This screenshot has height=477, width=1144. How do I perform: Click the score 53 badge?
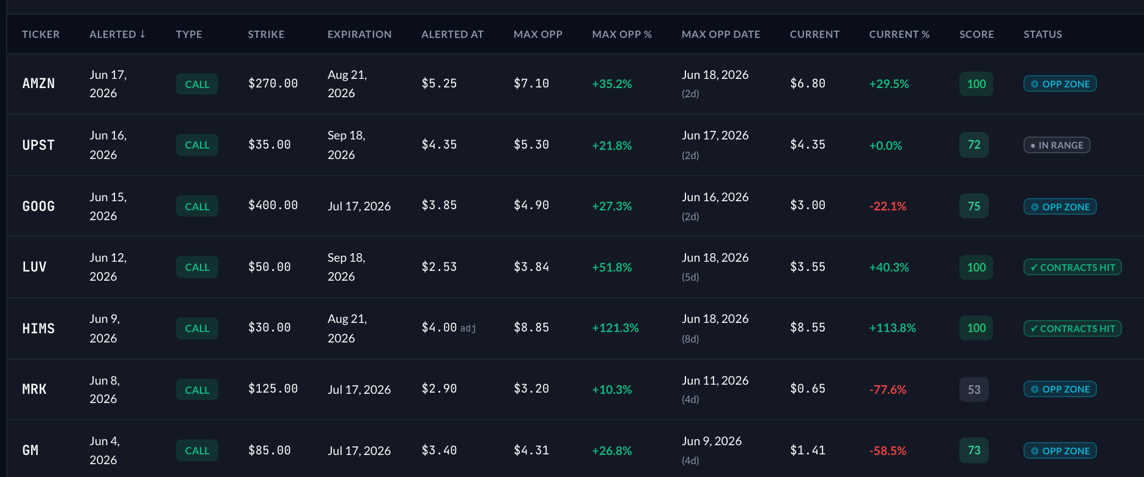tap(974, 390)
